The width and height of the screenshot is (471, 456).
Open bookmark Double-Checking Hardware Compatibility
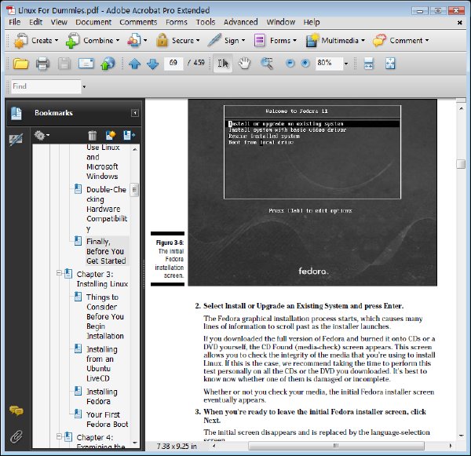click(x=107, y=209)
